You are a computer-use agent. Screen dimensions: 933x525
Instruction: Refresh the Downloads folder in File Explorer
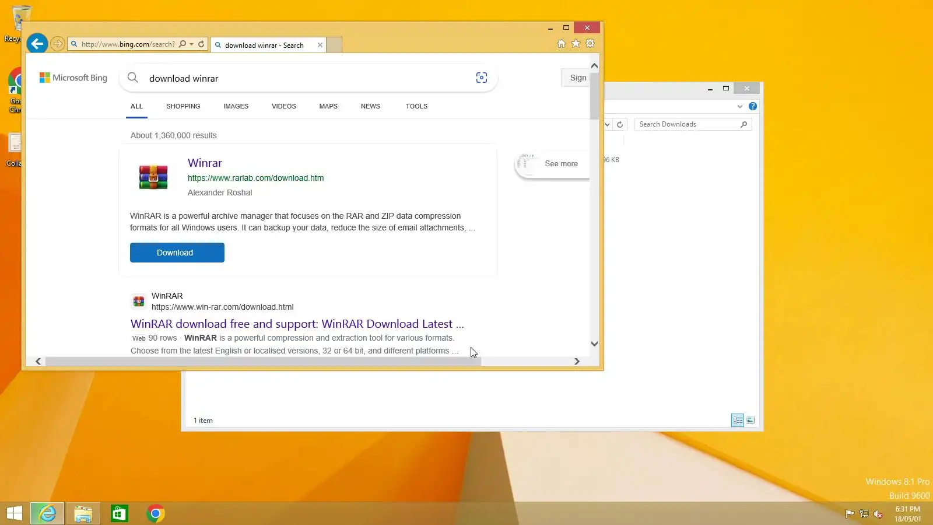pyautogui.click(x=620, y=124)
